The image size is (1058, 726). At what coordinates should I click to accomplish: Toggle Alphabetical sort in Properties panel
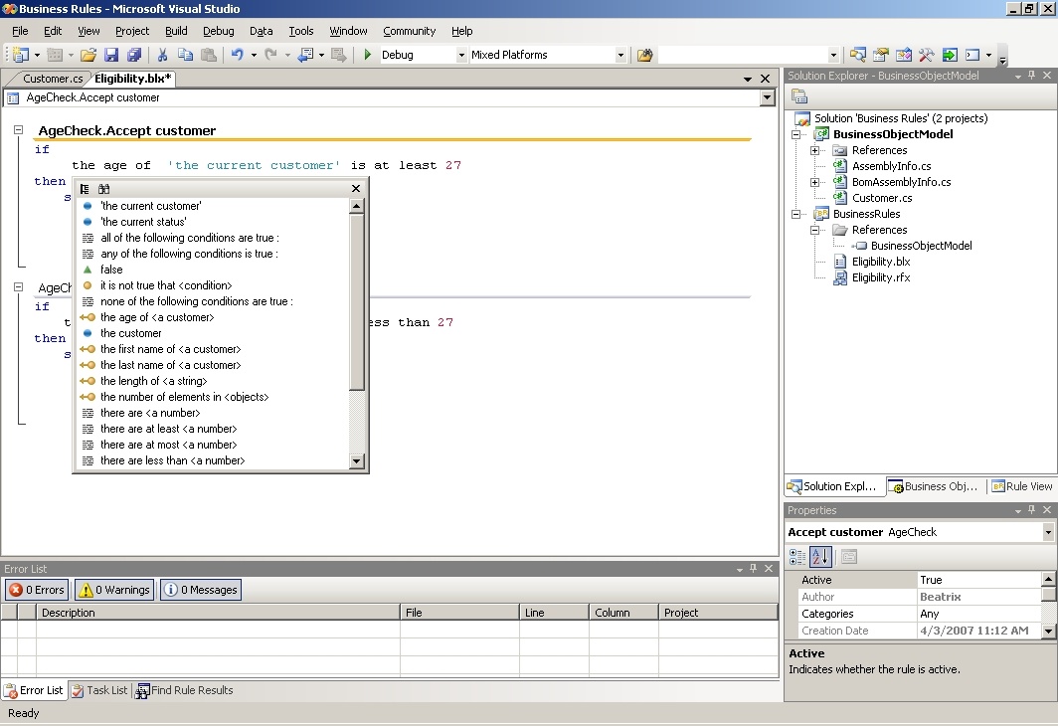[x=819, y=557]
